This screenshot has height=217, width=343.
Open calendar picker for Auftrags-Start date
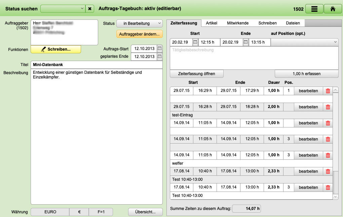click(x=159, y=49)
